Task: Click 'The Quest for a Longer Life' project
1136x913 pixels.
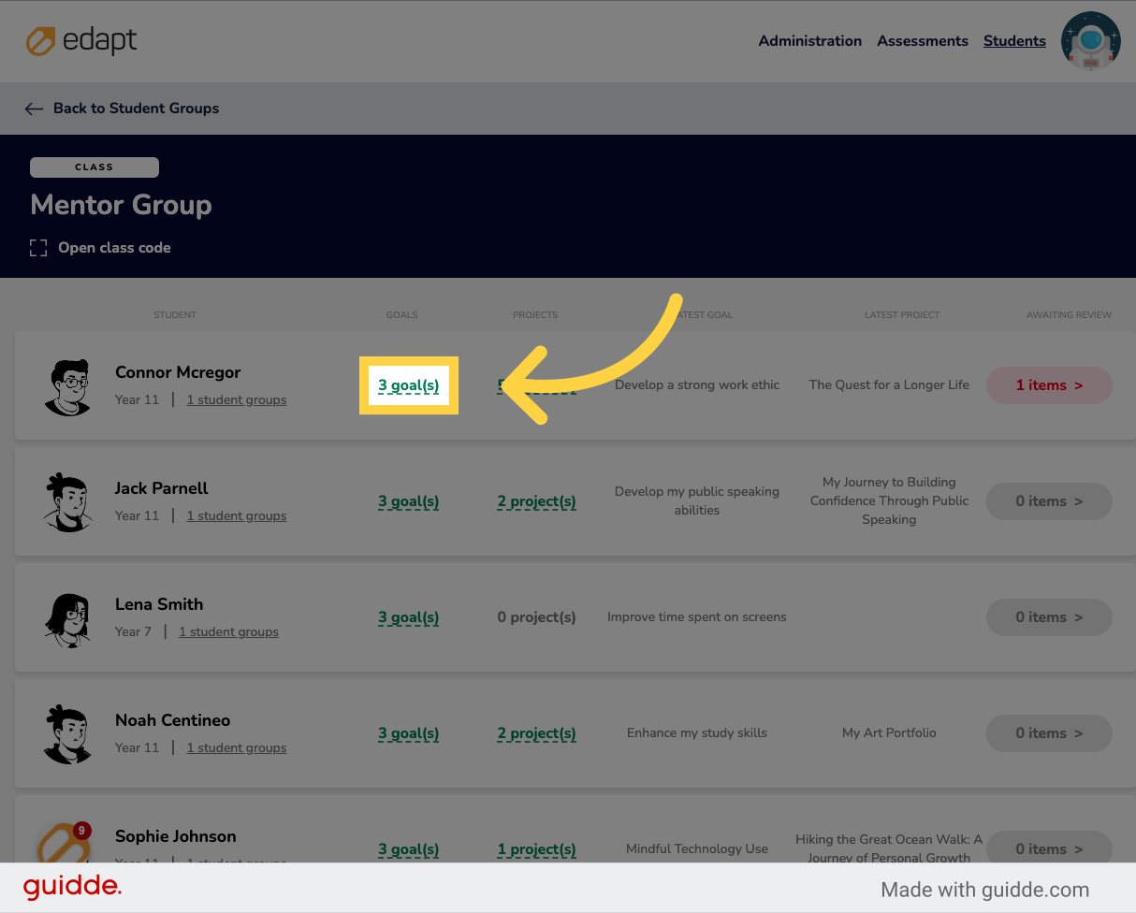Action: 889,385
